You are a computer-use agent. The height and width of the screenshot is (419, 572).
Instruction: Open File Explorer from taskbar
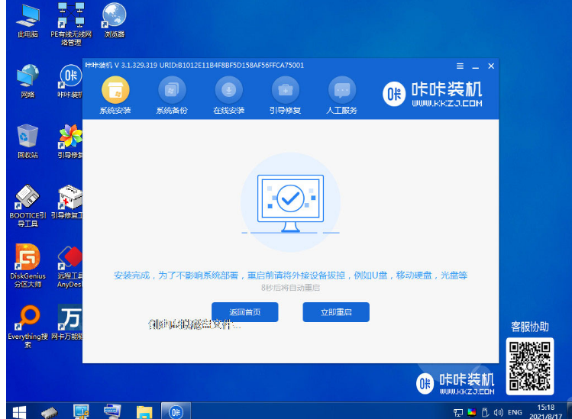(x=144, y=411)
